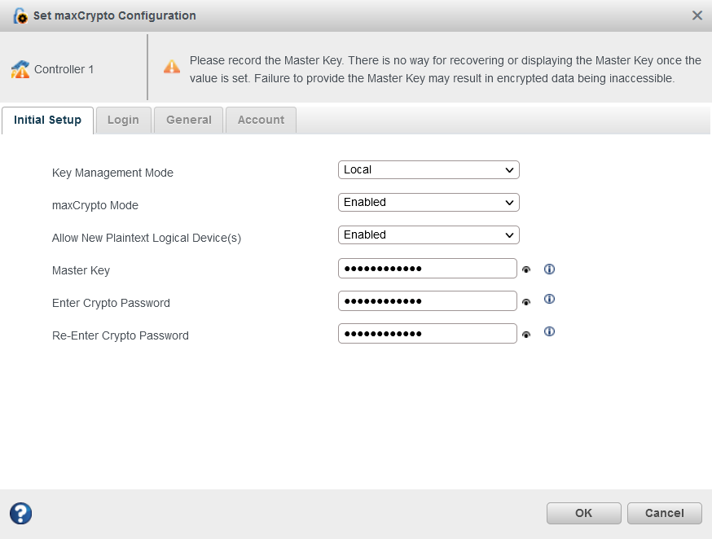Click the Cancel button
The width and height of the screenshot is (712, 539).
coord(664,513)
